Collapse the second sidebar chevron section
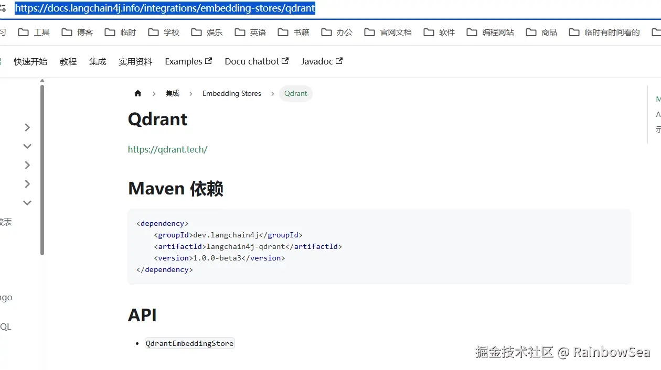661x370 pixels. [27, 146]
